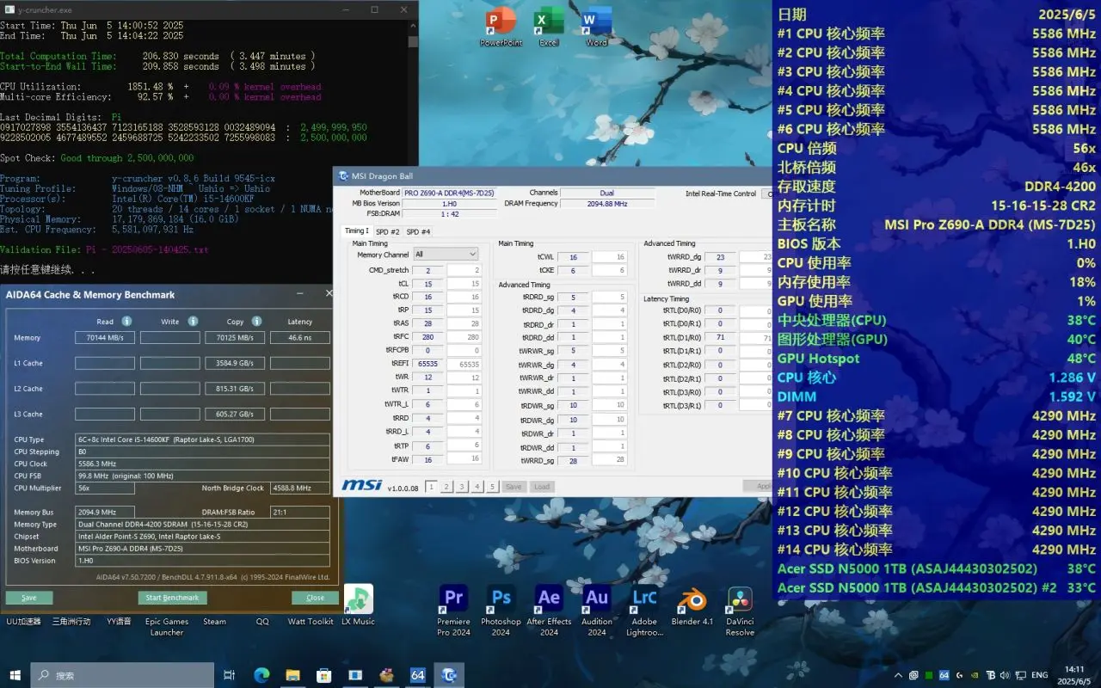Viewport: 1101px width, 688px height.
Task: Launch After Effects 2024 shortcut
Action: [x=549, y=610]
